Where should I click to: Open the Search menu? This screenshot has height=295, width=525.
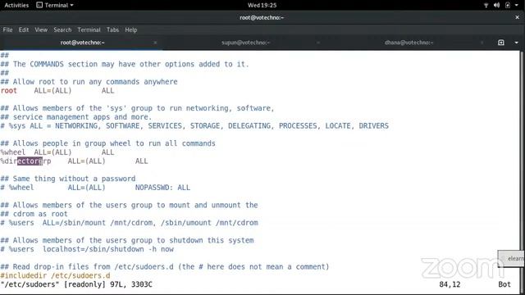(x=62, y=29)
